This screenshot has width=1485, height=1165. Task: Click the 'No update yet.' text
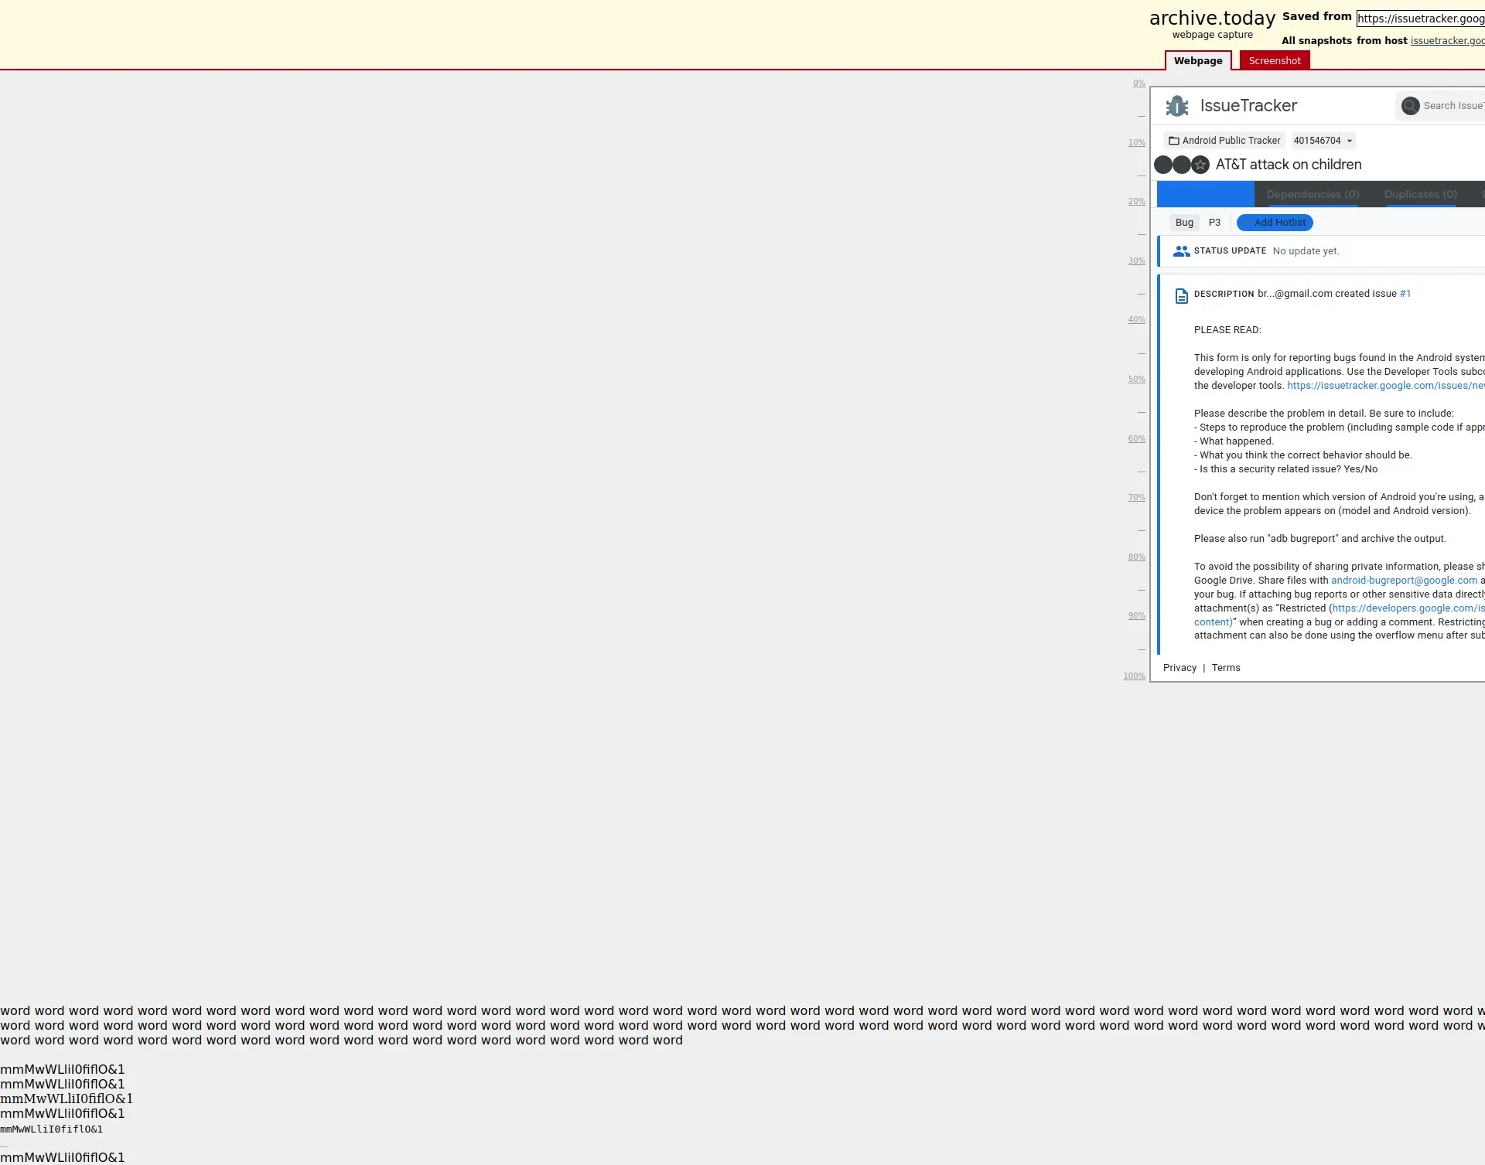pos(1306,251)
